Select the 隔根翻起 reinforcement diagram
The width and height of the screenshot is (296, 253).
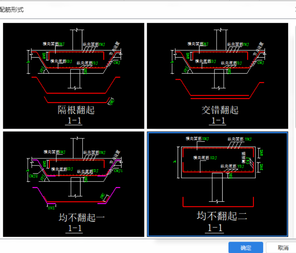pyautogui.click(x=74, y=76)
